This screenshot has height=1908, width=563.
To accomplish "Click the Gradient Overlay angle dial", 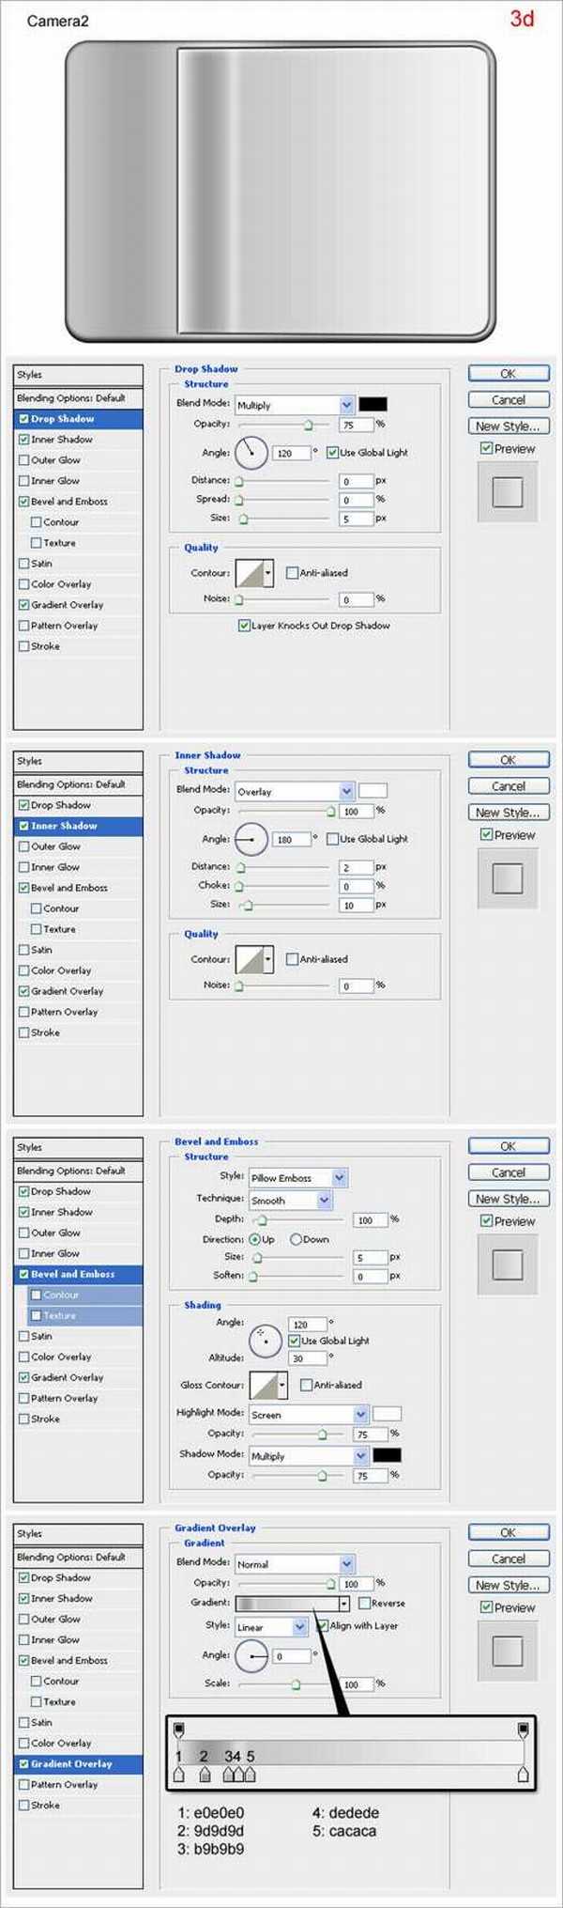I will click(251, 1655).
